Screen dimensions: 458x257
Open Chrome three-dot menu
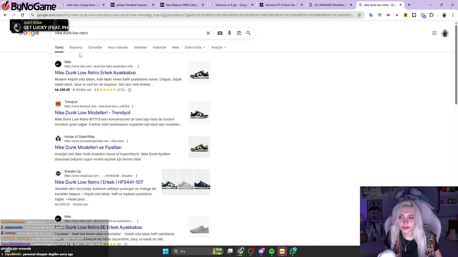click(x=453, y=15)
